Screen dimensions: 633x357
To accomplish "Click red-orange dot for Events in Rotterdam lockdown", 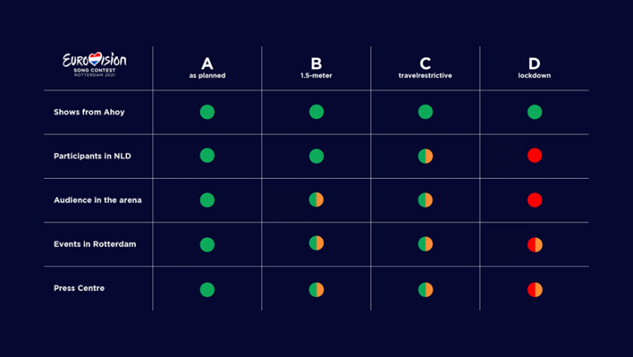I will pyautogui.click(x=535, y=245).
